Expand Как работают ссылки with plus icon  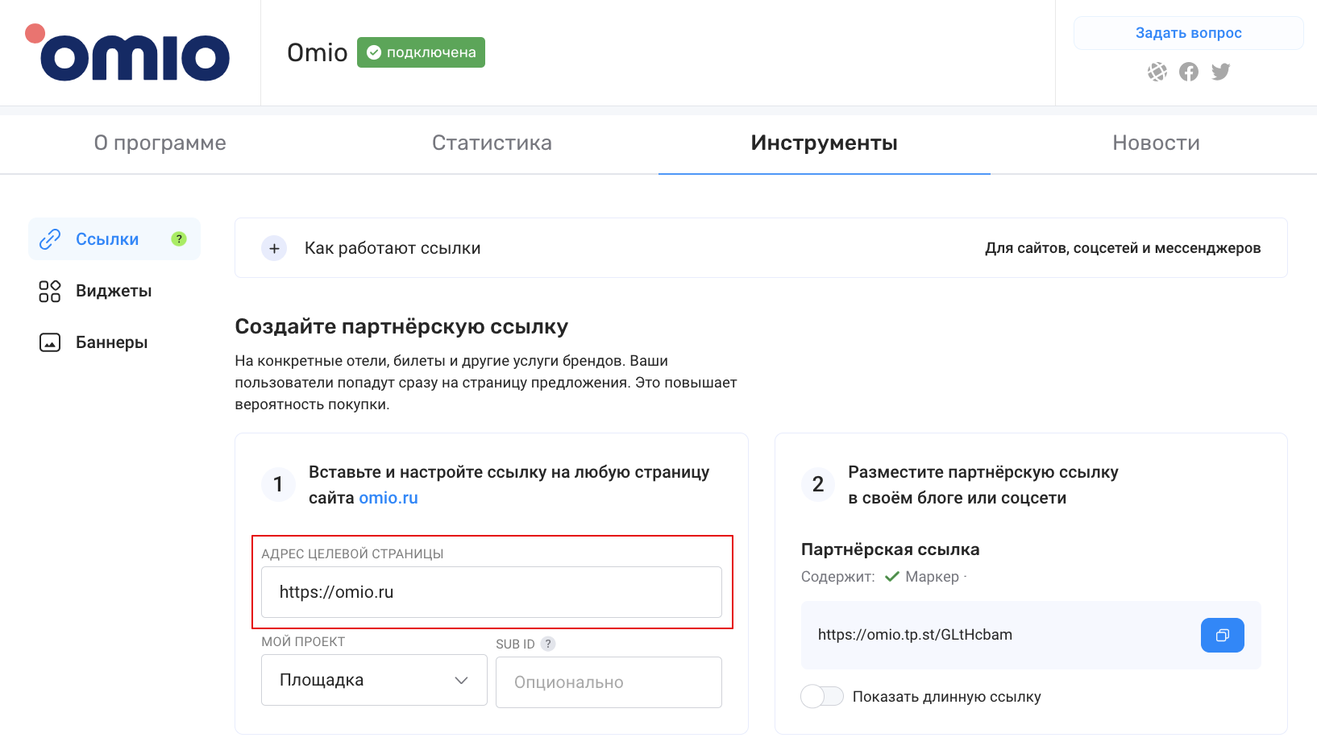[x=274, y=248]
